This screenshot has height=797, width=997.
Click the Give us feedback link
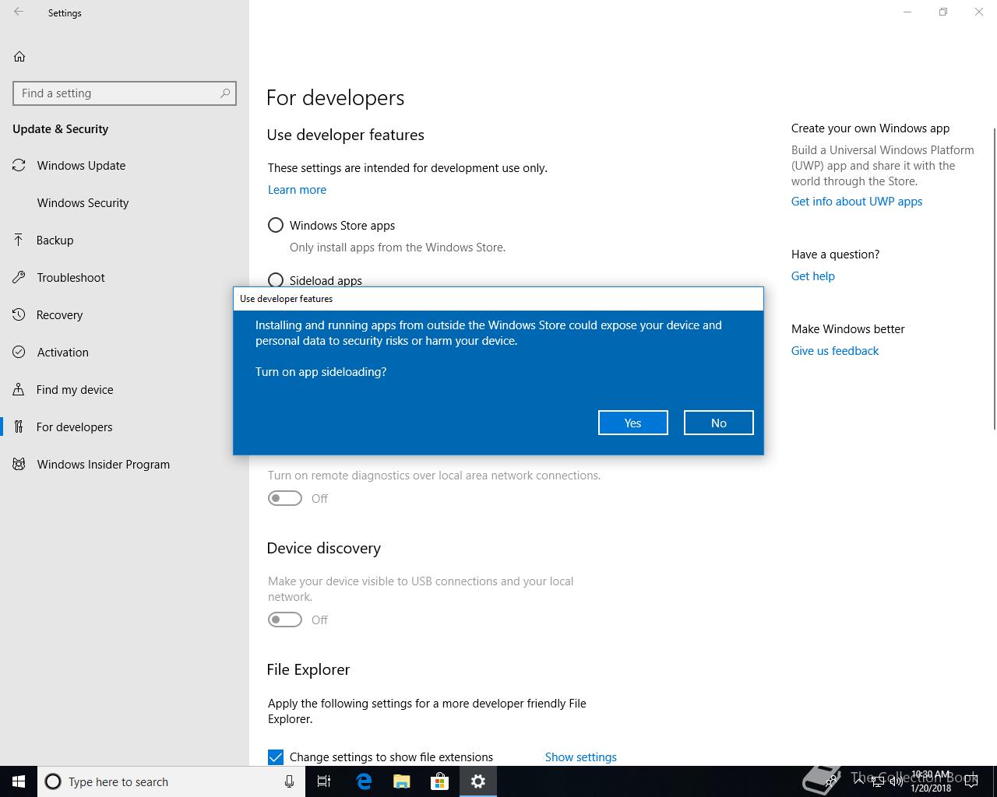tap(835, 351)
